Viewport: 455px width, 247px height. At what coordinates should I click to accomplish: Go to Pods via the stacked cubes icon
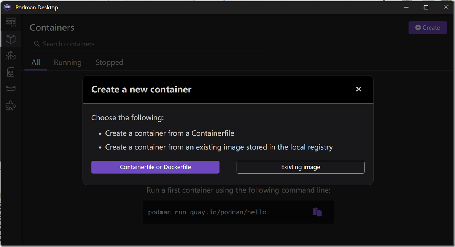coord(11,55)
